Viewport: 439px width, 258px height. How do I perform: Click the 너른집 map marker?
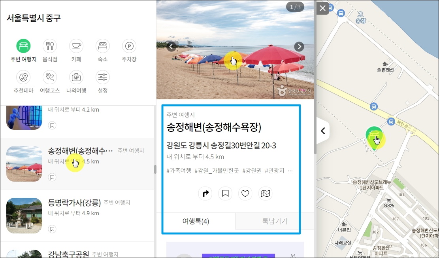pyautogui.click(x=344, y=224)
